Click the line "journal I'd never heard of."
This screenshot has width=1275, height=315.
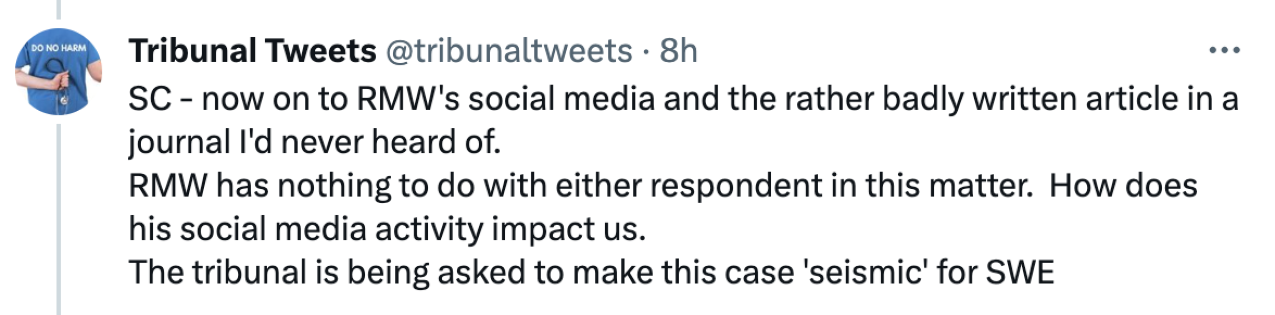coord(315,142)
